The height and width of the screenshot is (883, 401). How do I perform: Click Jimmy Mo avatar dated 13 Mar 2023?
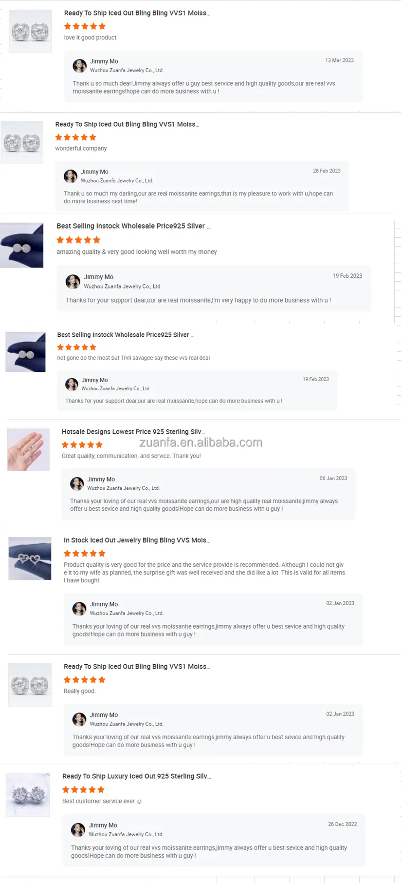(x=79, y=66)
